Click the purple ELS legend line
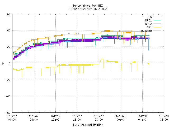Screen dimensions: 169x127 pyautogui.click(x=157, y=17)
